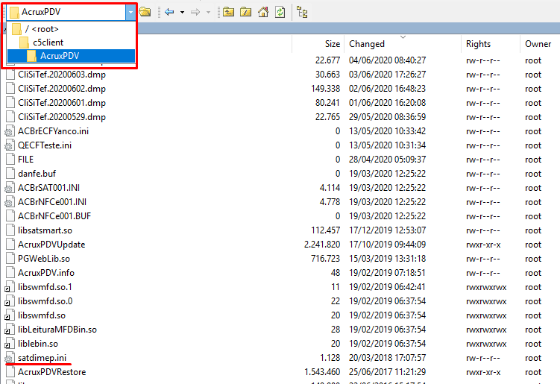Select file CliSiTef.20200601.dmp
This screenshot has height=384, width=560.
click(x=62, y=103)
